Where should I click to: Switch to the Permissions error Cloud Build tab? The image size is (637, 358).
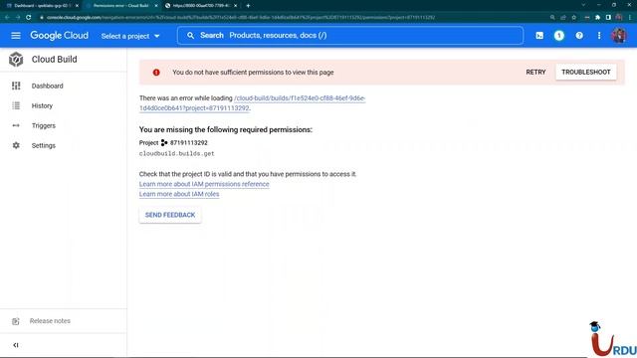(120, 6)
